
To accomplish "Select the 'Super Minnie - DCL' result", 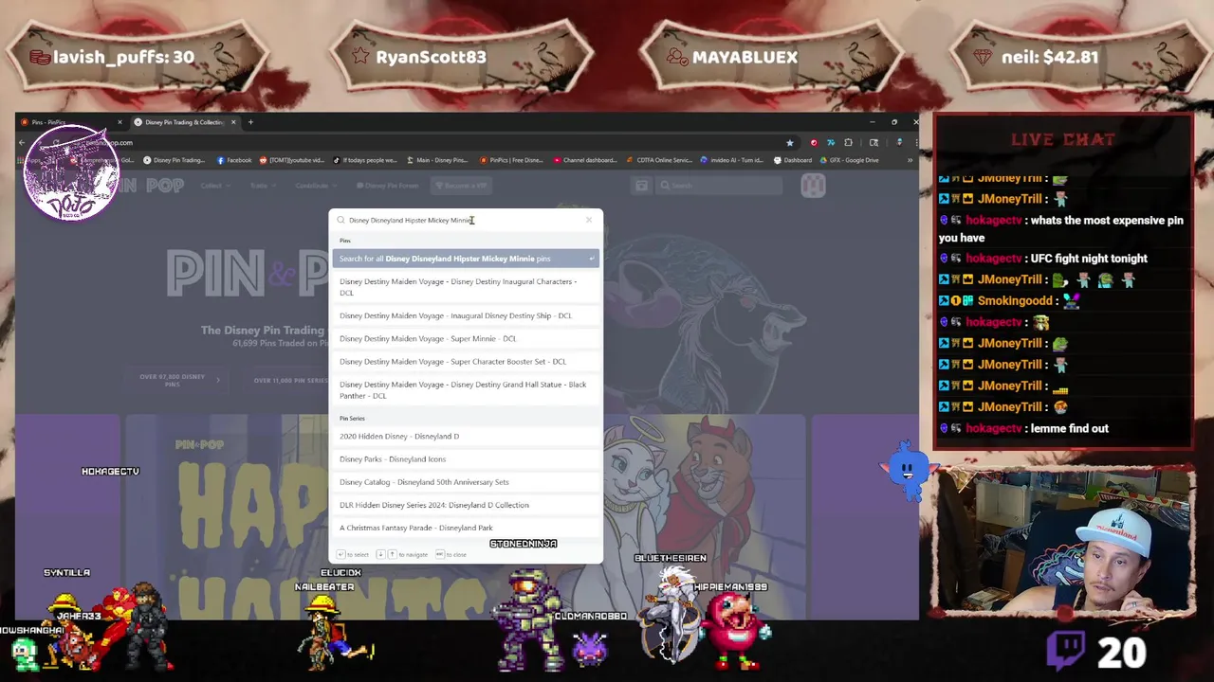I will [466, 338].
